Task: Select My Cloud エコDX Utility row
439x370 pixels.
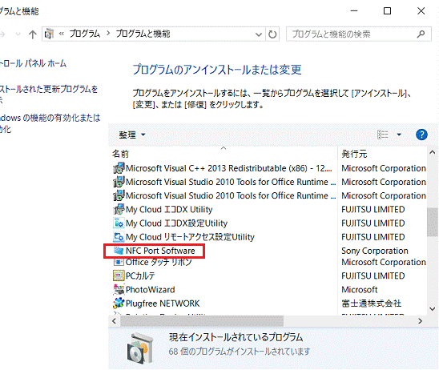Action: point(169,209)
